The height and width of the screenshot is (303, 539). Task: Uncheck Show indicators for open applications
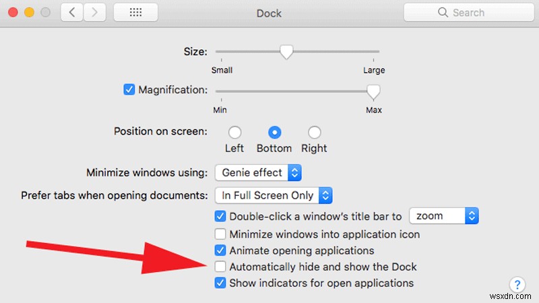coord(220,283)
